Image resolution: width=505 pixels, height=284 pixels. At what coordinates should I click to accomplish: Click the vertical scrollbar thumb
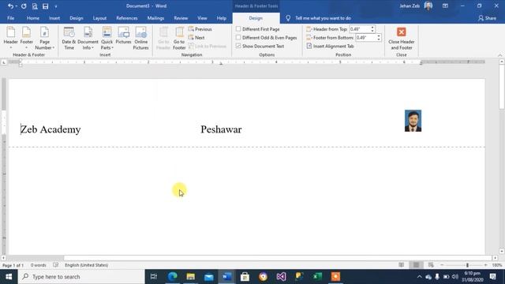pos(502,88)
